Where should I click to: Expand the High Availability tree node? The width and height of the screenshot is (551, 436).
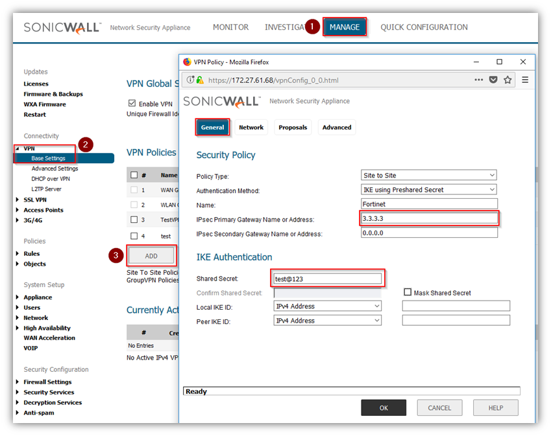18,328
